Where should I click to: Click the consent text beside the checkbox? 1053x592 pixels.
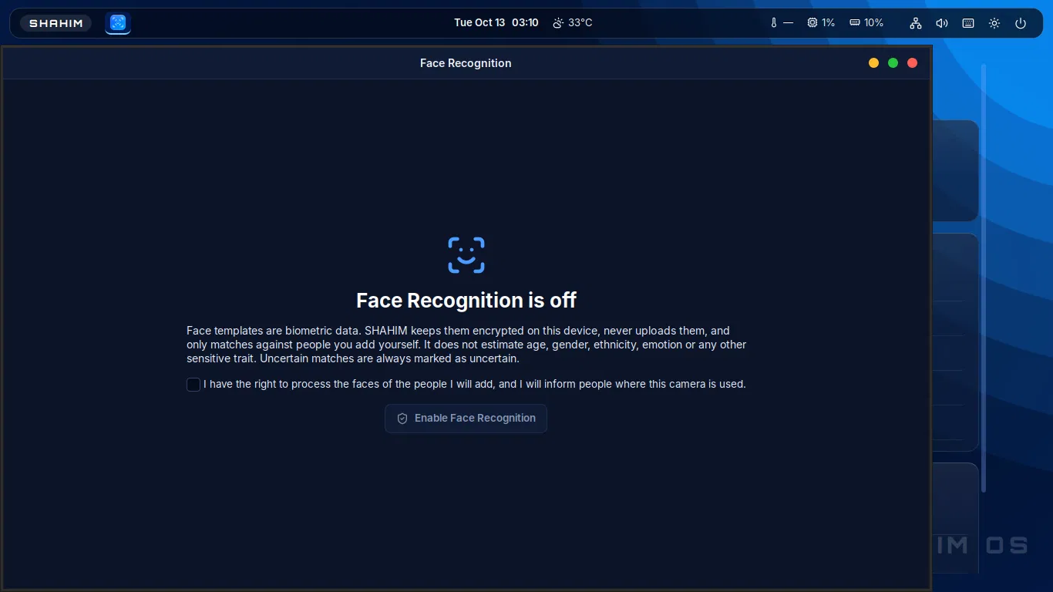[475, 384]
